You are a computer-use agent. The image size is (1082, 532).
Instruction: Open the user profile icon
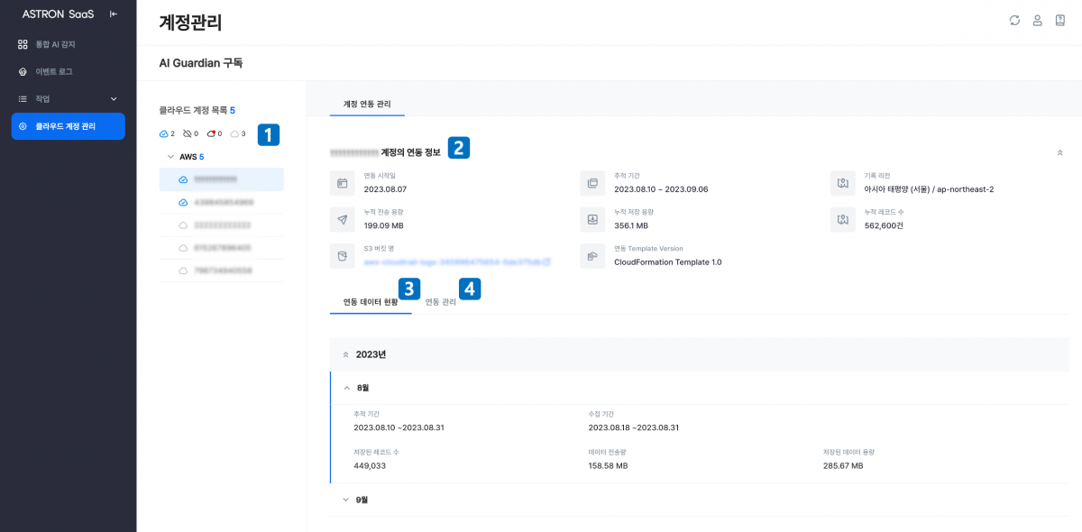[x=1037, y=21]
